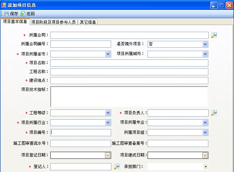Click into the 项目名称 text field
The height and width of the screenshot is (172, 234).
click(129, 63)
